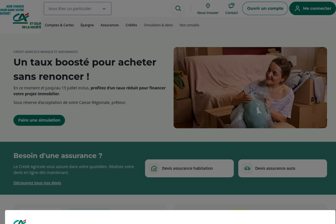336x224 pixels.
Task: Click the chevron arrow in the particulier selector
Action: click(x=104, y=9)
